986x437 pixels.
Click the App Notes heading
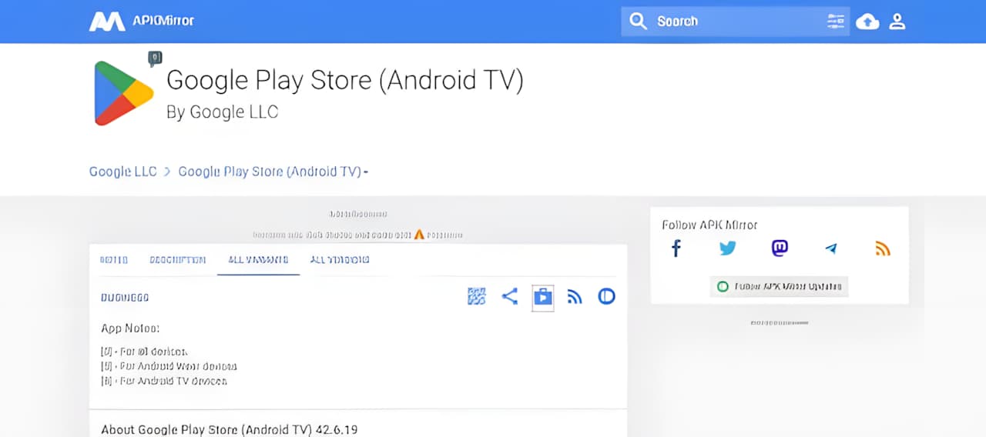click(x=130, y=329)
